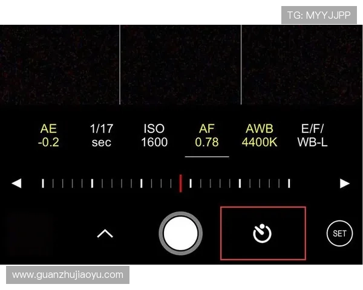Click the left arrow beside the scale
The height and width of the screenshot is (290, 363).
[17, 184]
